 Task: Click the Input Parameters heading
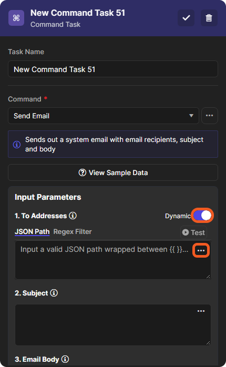48,197
